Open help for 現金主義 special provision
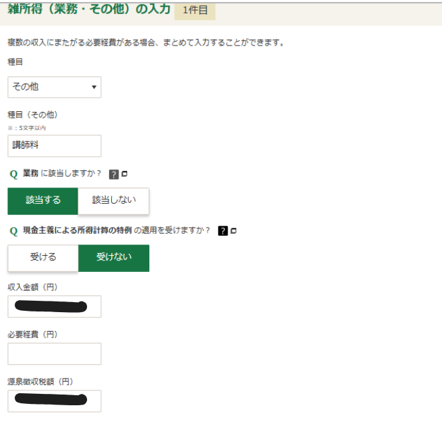Screen dimensions: 442x422 (x=223, y=231)
